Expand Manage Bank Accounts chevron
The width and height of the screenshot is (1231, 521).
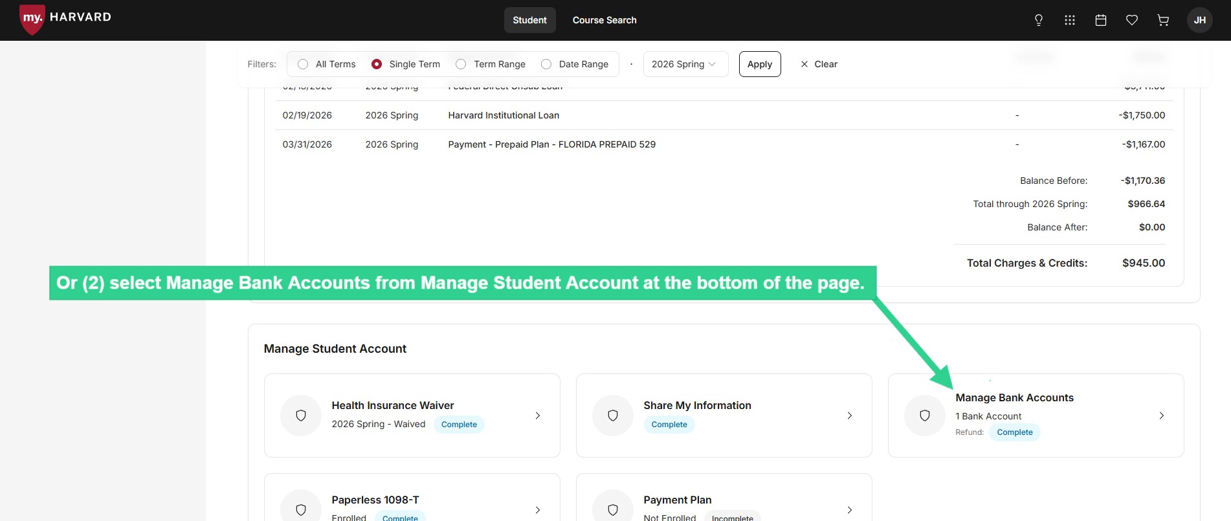(1162, 416)
